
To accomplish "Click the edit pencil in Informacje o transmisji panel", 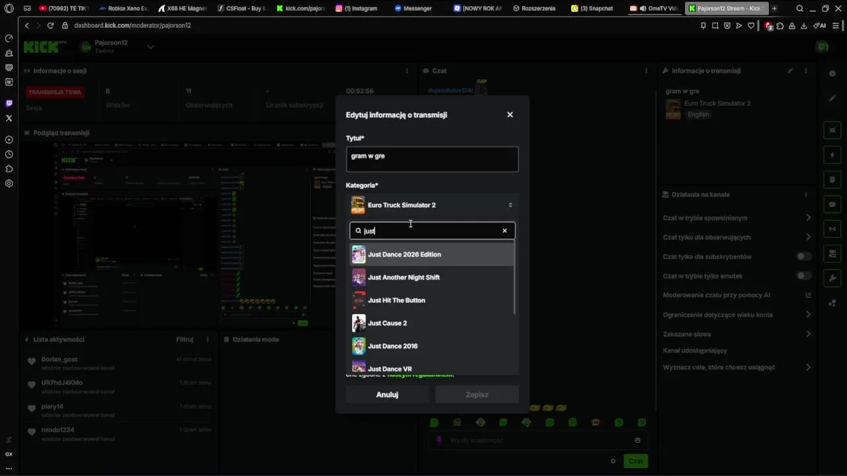I will click(x=789, y=71).
